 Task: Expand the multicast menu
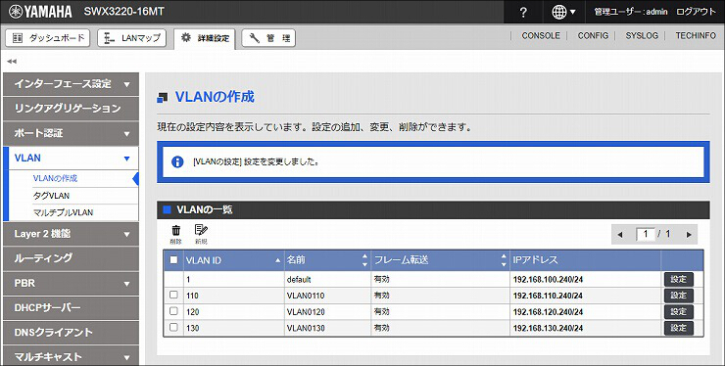[71, 357]
